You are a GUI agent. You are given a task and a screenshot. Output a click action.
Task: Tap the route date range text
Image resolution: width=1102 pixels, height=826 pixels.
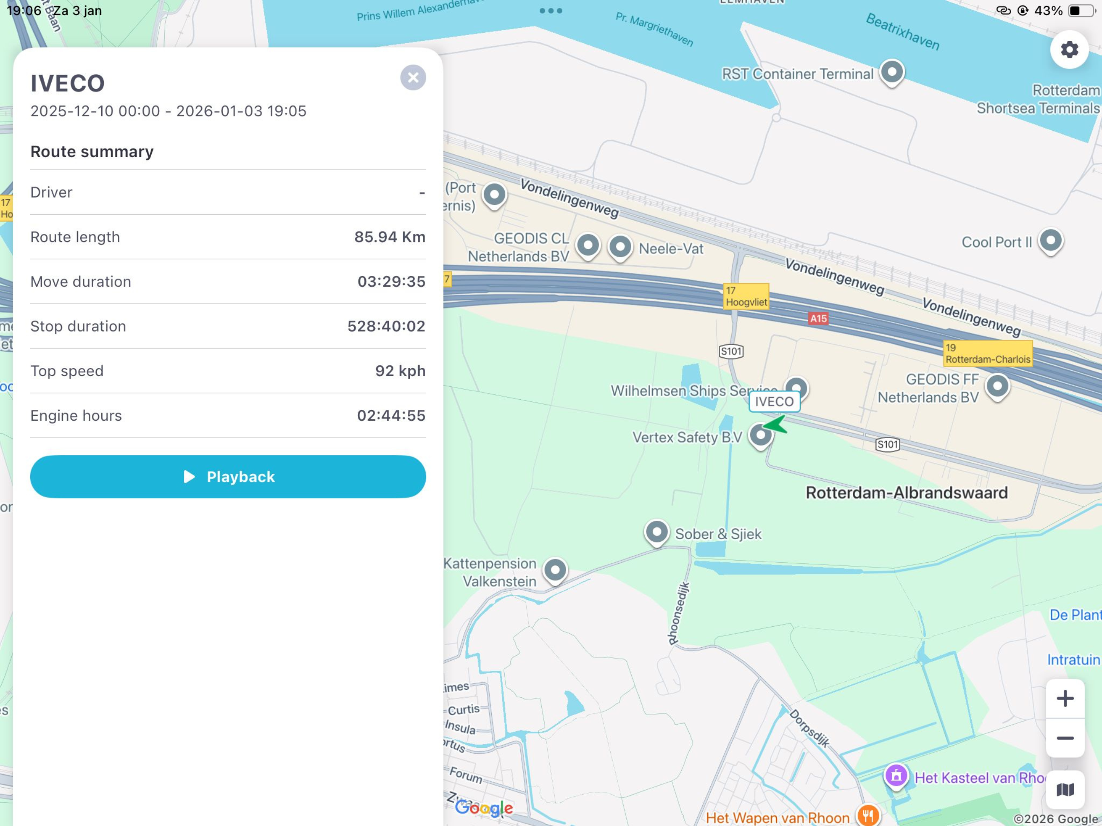coord(168,111)
